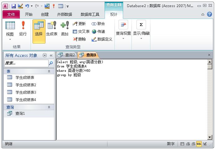Click the design view pencil icon in quick access toolbar
The height and width of the screenshot is (150, 216).
coord(20,6)
